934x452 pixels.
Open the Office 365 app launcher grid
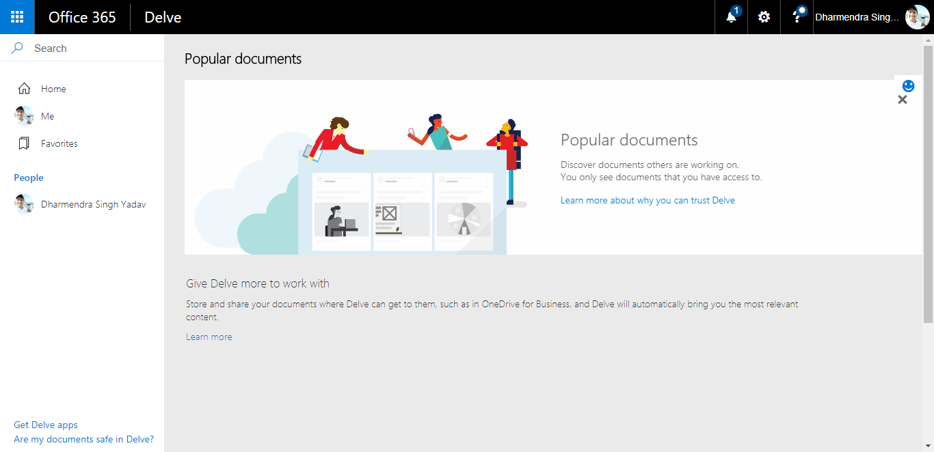coord(17,17)
